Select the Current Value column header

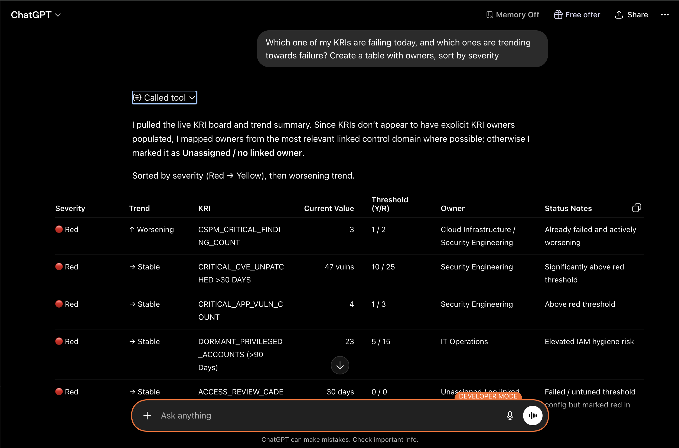pyautogui.click(x=329, y=208)
